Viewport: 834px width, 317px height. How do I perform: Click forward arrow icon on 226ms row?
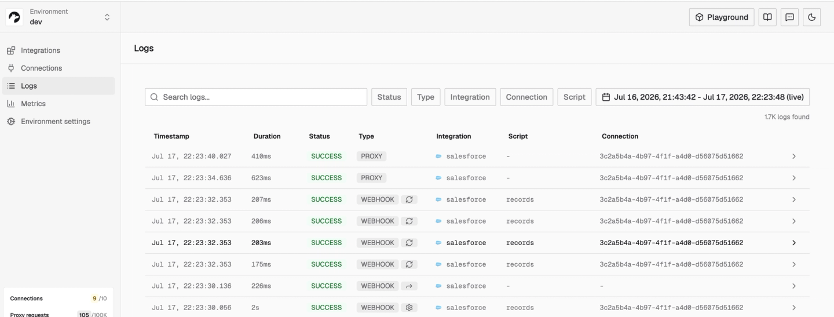point(409,286)
